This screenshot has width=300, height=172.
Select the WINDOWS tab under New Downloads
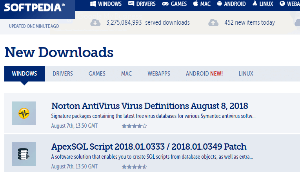24,74
